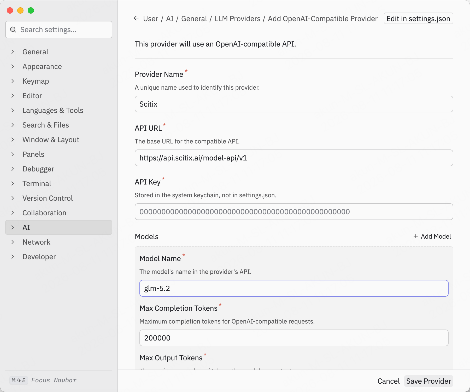470x392 pixels.
Task: Expand the Search & Files chevron
Action: coord(13,125)
